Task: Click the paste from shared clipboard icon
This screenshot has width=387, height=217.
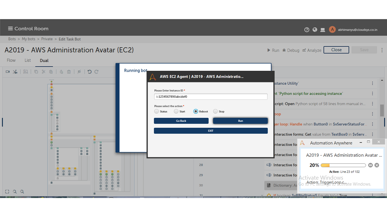Action: [x=69, y=72]
